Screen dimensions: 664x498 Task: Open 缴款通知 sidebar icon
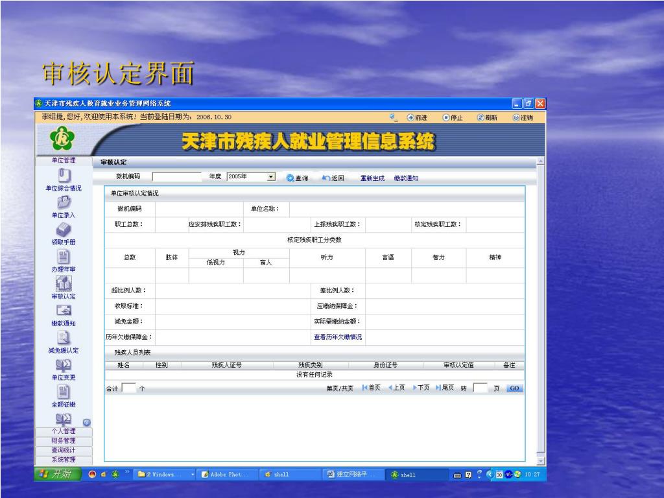tap(64, 311)
